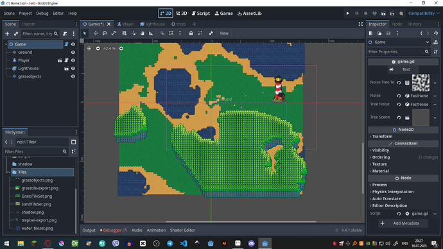Select the Move mode tool
This screenshot has height=249, width=443.
tap(96, 33)
